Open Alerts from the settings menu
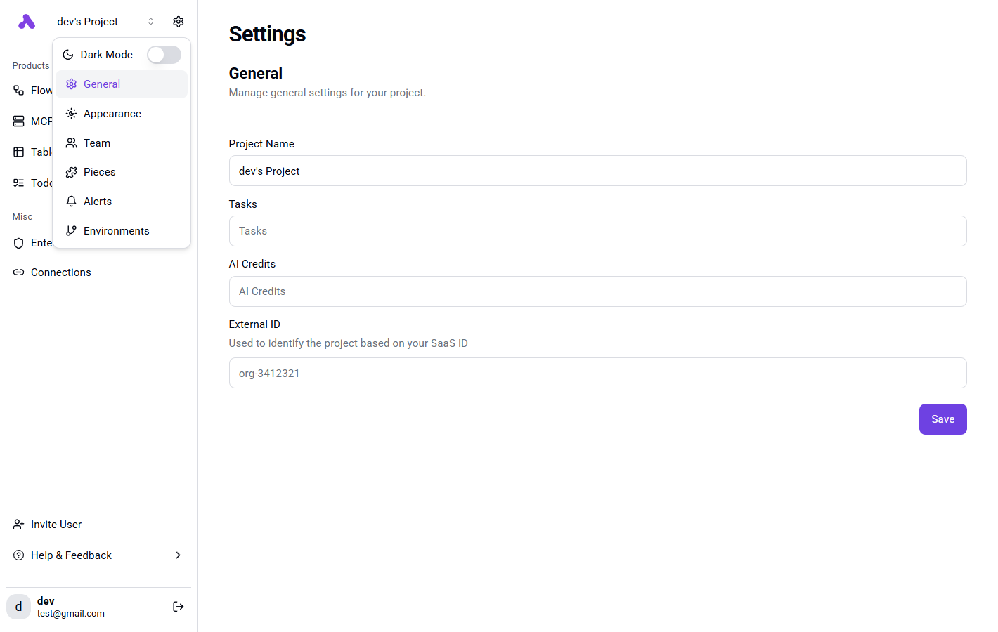Image resolution: width=998 pixels, height=632 pixels. (98, 202)
